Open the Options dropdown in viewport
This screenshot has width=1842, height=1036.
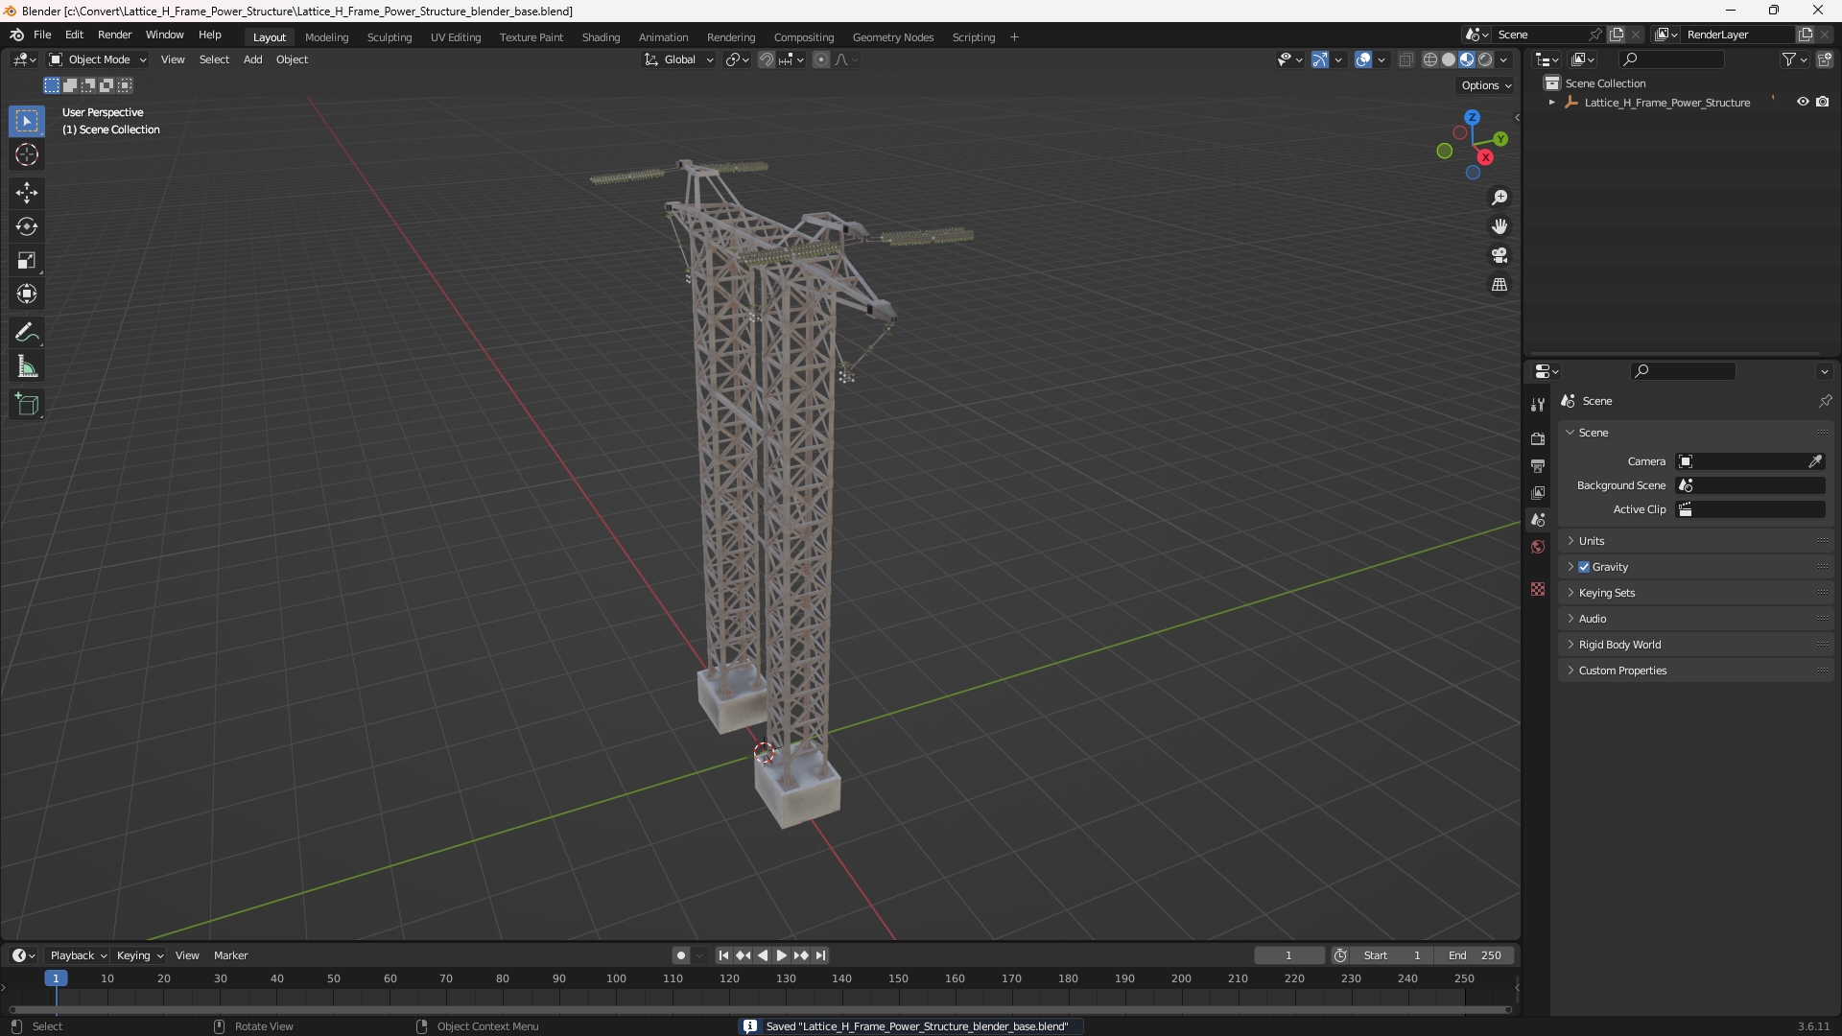pyautogui.click(x=1485, y=85)
